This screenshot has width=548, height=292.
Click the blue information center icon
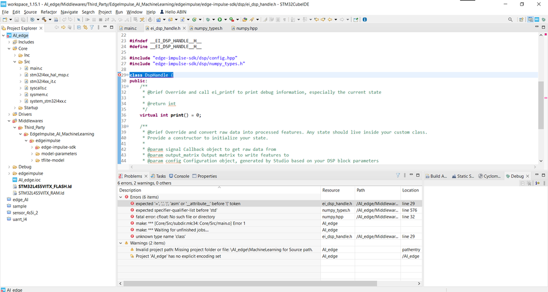(x=365, y=20)
